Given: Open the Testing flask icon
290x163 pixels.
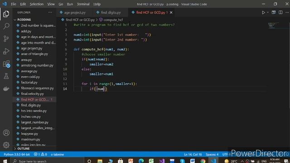Looking at the screenshot, I should pos(6,76).
